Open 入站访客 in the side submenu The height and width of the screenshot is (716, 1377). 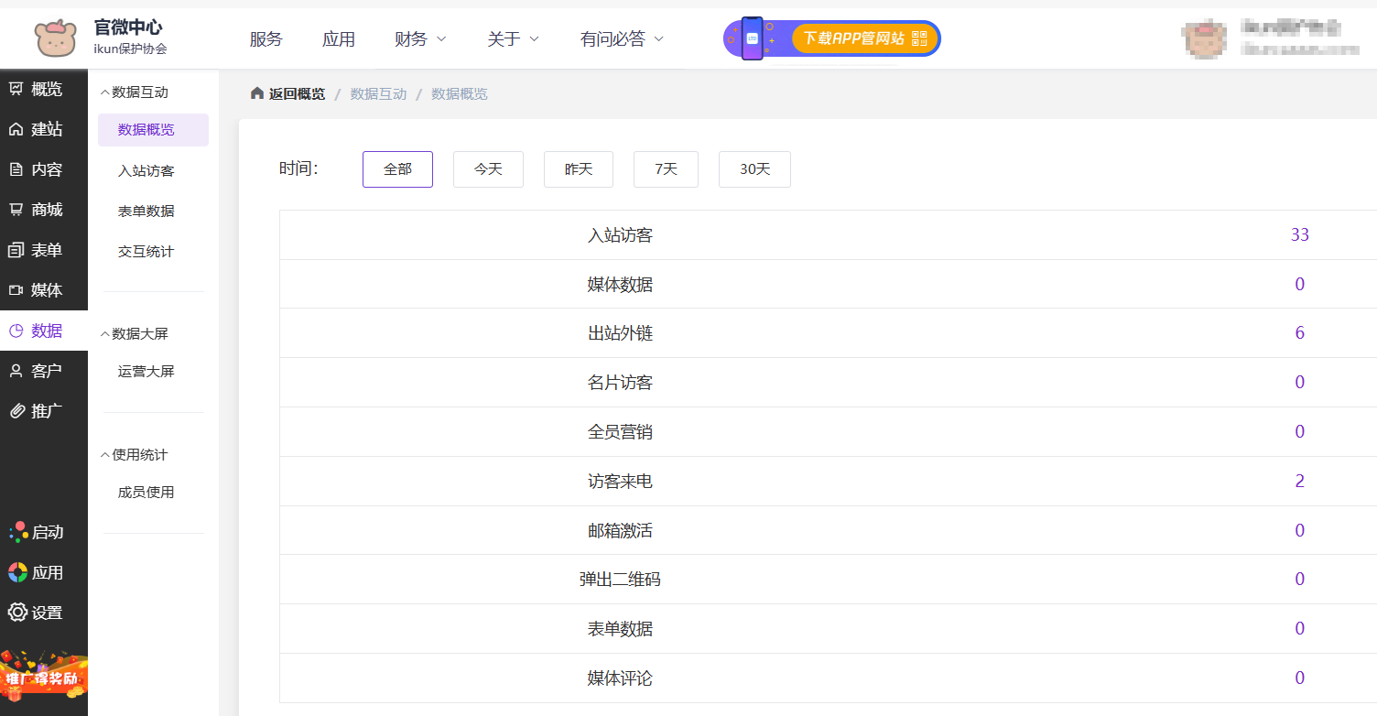pos(146,170)
